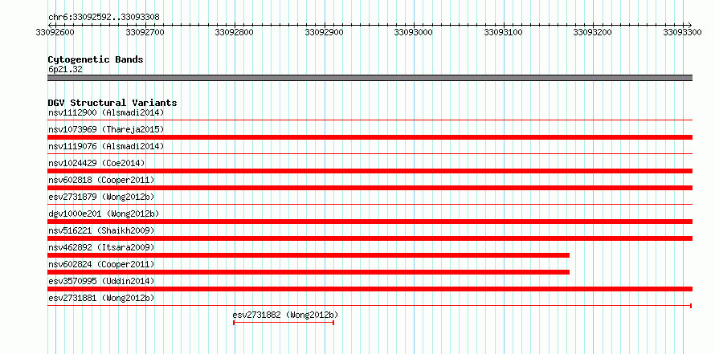The height and width of the screenshot is (354, 715).
Task: Select the red bar under nsv516221
Action: coord(370,238)
